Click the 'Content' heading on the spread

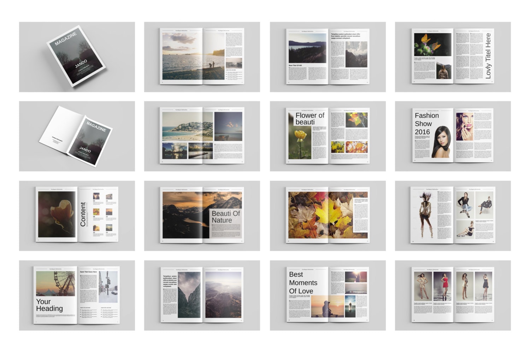coord(84,215)
